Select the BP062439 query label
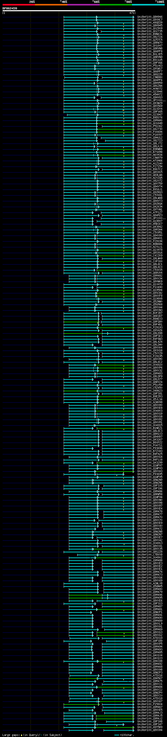The image size is (167, 737). click(x=10, y=9)
